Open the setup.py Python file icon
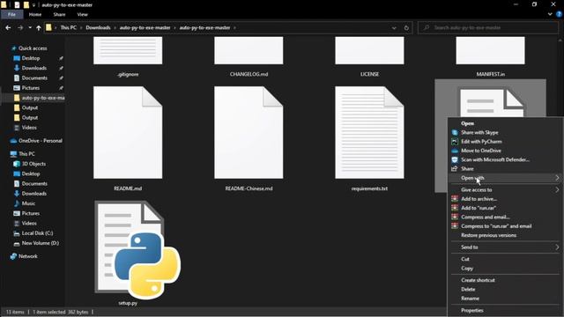 (137, 250)
